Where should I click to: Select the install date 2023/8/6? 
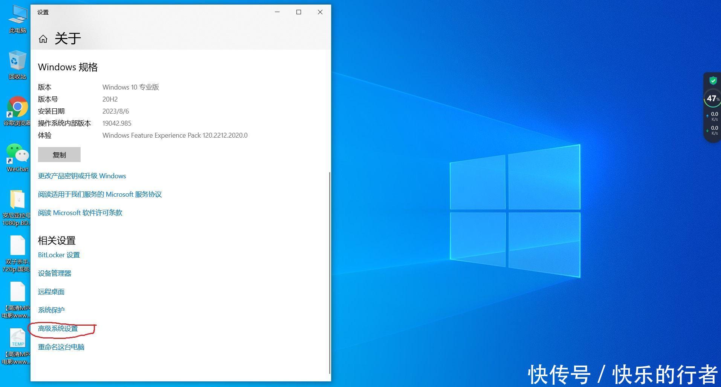[x=116, y=111]
